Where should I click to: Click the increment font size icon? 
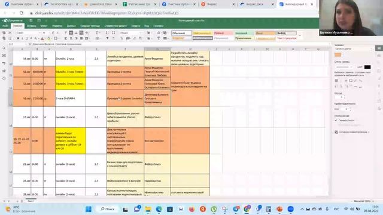click(53, 33)
